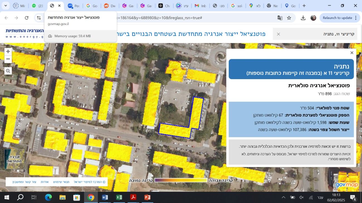
Task: Clear the address search field
Action: coord(278,34)
